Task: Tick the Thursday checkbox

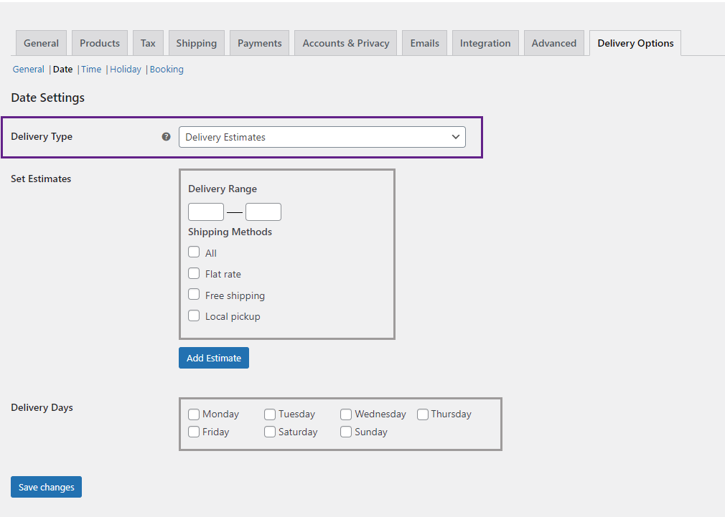Action: point(423,414)
